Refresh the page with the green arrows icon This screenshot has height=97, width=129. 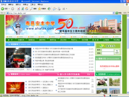click(x=23, y=9)
